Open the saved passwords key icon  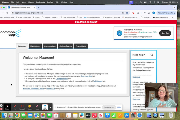pos(123,13)
